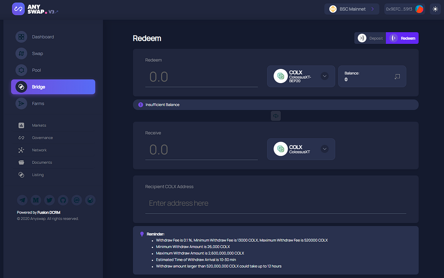This screenshot has width=444, height=278.
Task: Open the BSC Mainnet network selector
Action: click(x=351, y=9)
